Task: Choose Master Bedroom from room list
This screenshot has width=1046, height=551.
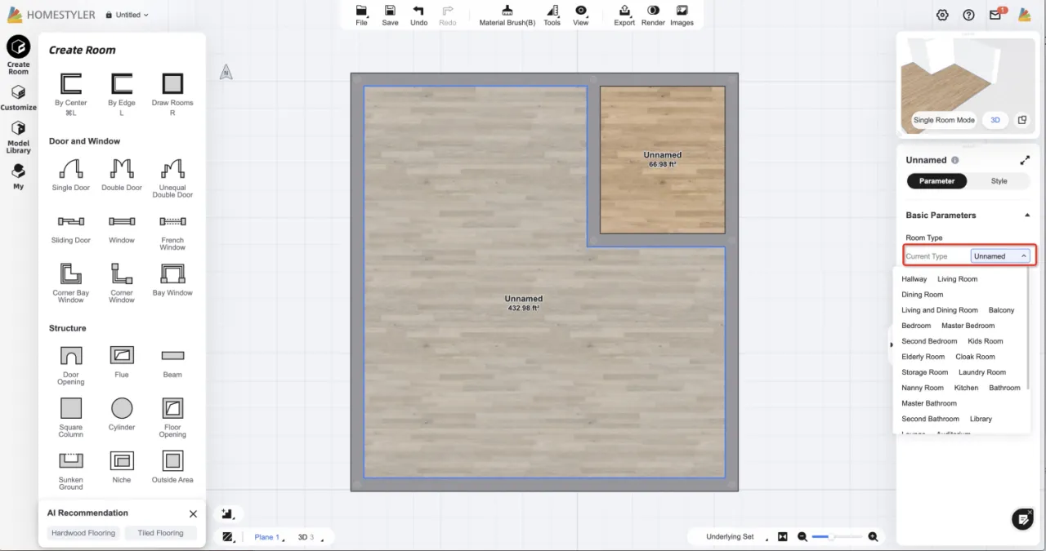Action: tap(968, 326)
